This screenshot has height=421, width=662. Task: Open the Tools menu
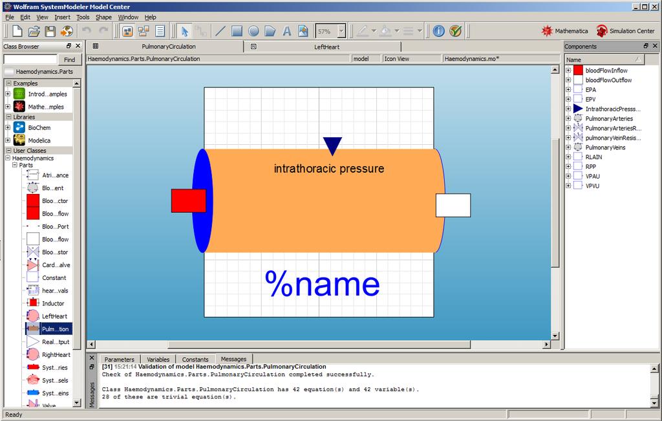click(x=83, y=17)
